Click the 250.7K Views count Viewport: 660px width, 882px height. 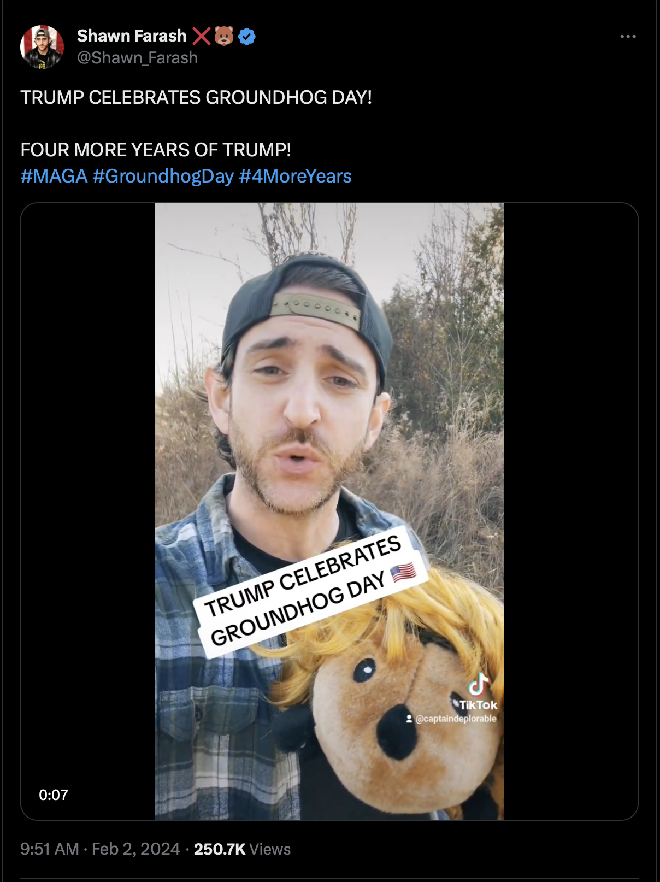tap(242, 849)
